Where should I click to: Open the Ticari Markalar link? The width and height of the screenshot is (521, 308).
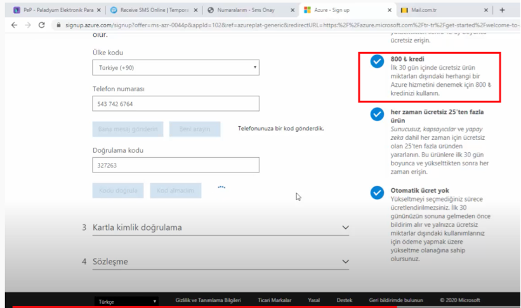pyautogui.click(x=274, y=300)
